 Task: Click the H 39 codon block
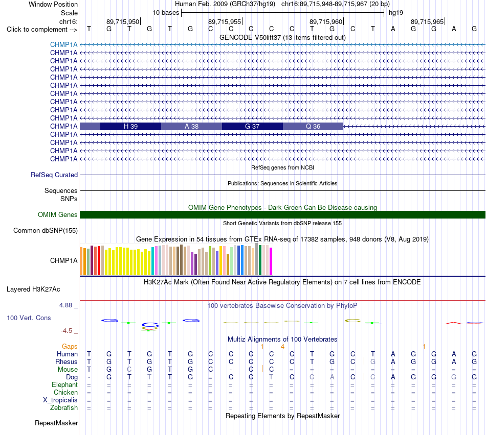point(130,126)
